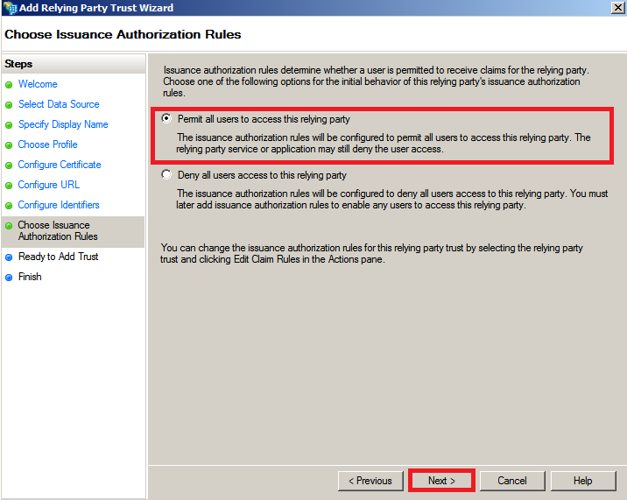
Task: Click green bullet beside Welcome
Action: [9, 85]
